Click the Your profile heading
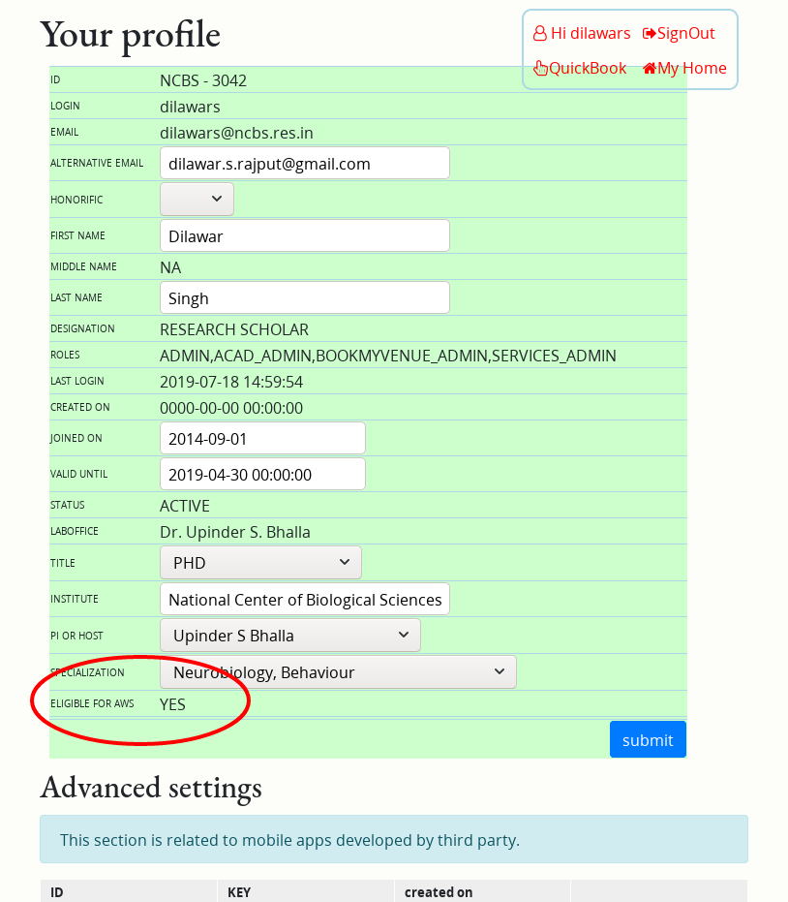Screen dimensions: 788x902 pos(130,35)
